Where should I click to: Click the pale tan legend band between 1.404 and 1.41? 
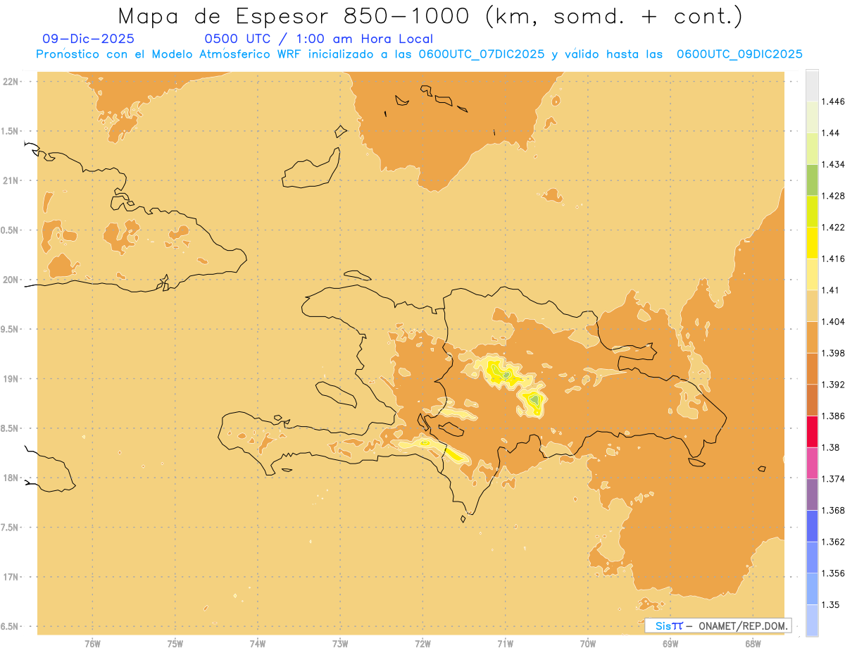812,306
